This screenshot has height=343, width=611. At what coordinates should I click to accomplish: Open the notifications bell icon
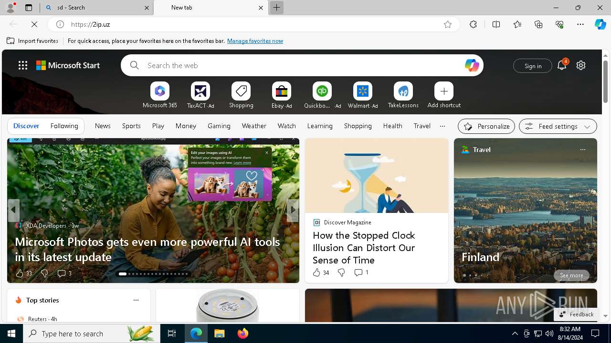562,65
